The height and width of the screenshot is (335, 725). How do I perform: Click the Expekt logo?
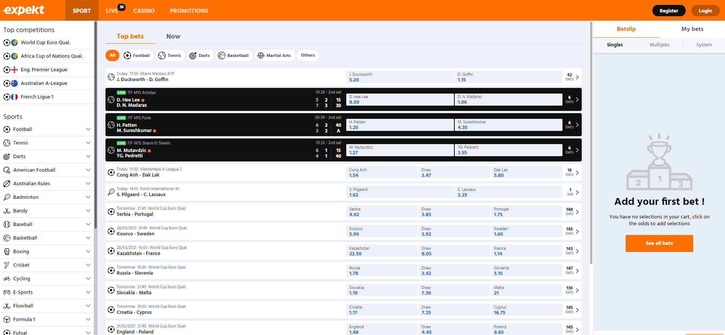(24, 10)
